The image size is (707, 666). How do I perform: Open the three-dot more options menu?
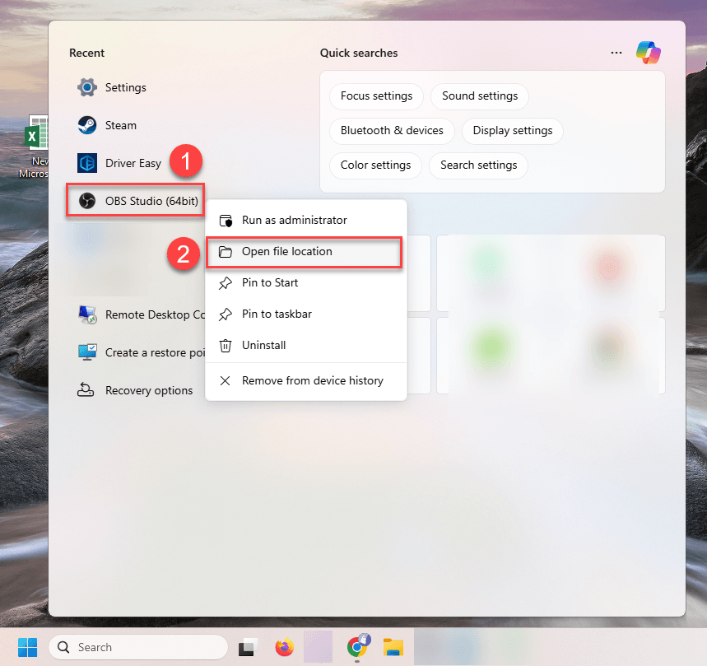coord(616,53)
